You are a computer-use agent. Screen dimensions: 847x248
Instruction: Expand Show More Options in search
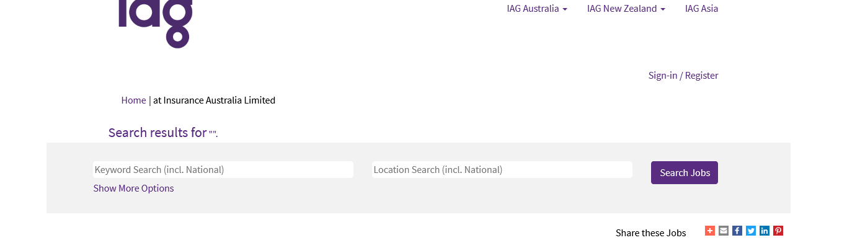133,188
